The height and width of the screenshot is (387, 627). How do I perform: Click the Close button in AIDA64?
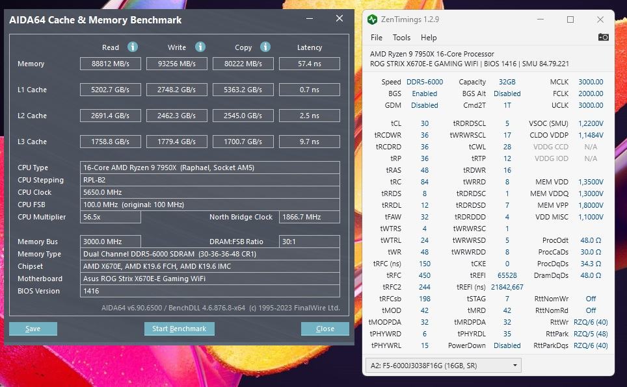(325, 329)
